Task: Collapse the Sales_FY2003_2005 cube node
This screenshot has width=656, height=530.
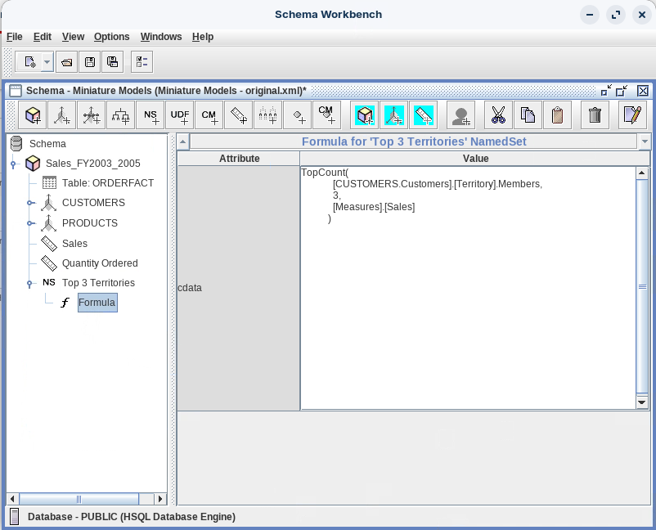Action: [x=14, y=164]
